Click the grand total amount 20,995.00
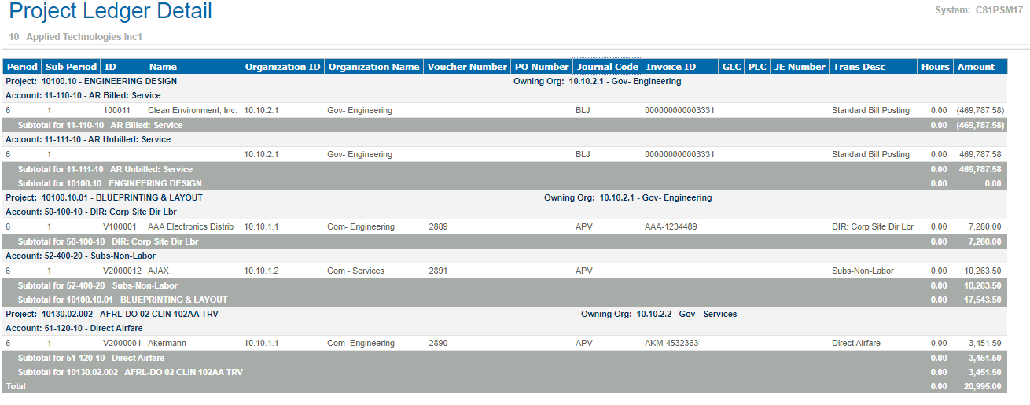Image resolution: width=1030 pixels, height=405 pixels. pos(979,387)
